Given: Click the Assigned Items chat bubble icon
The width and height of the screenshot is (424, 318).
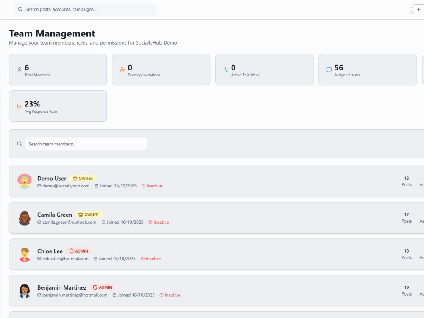Looking at the screenshot, I should pos(329,70).
